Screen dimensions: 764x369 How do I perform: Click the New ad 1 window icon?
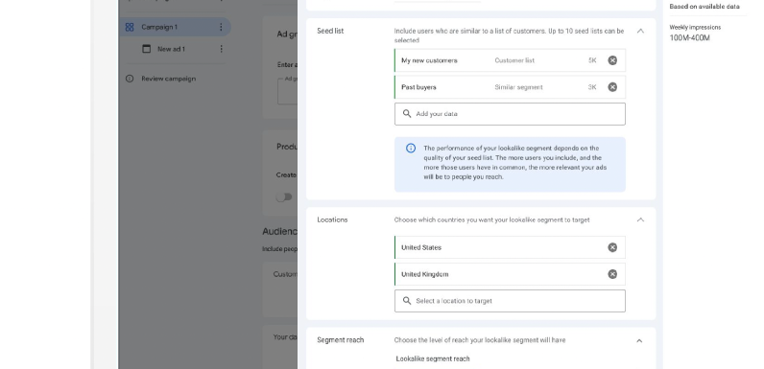(x=146, y=49)
